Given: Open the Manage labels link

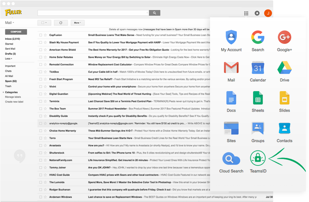Looking at the screenshot, I should click(x=13, y=97).
